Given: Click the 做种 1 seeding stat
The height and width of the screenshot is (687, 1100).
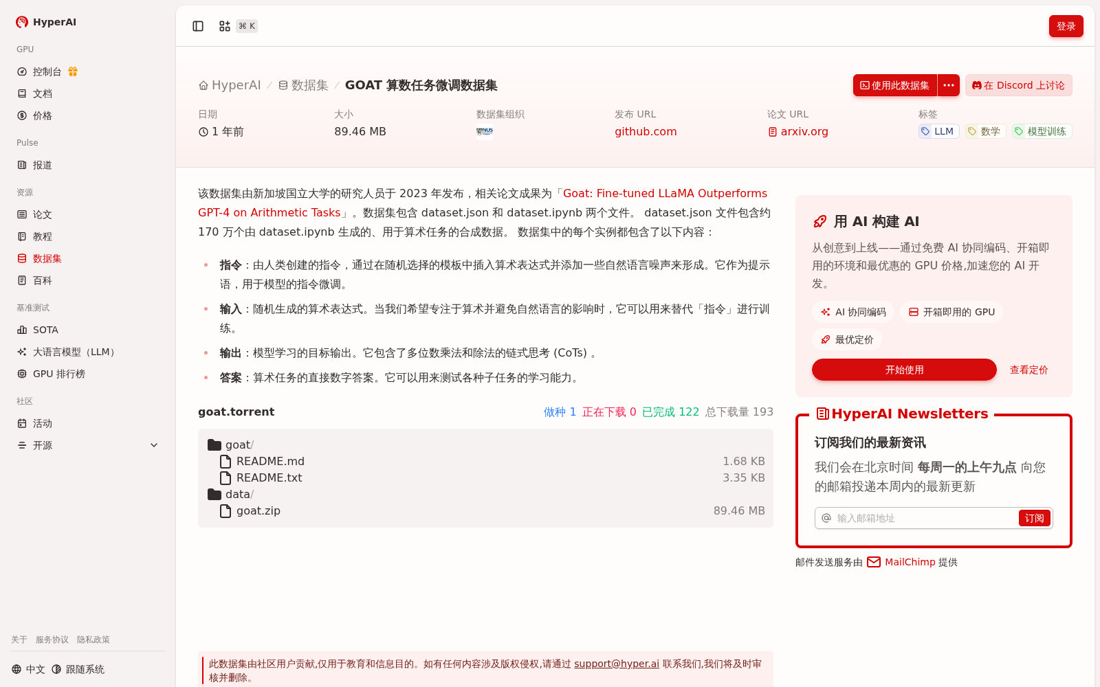Looking at the screenshot, I should [560, 412].
